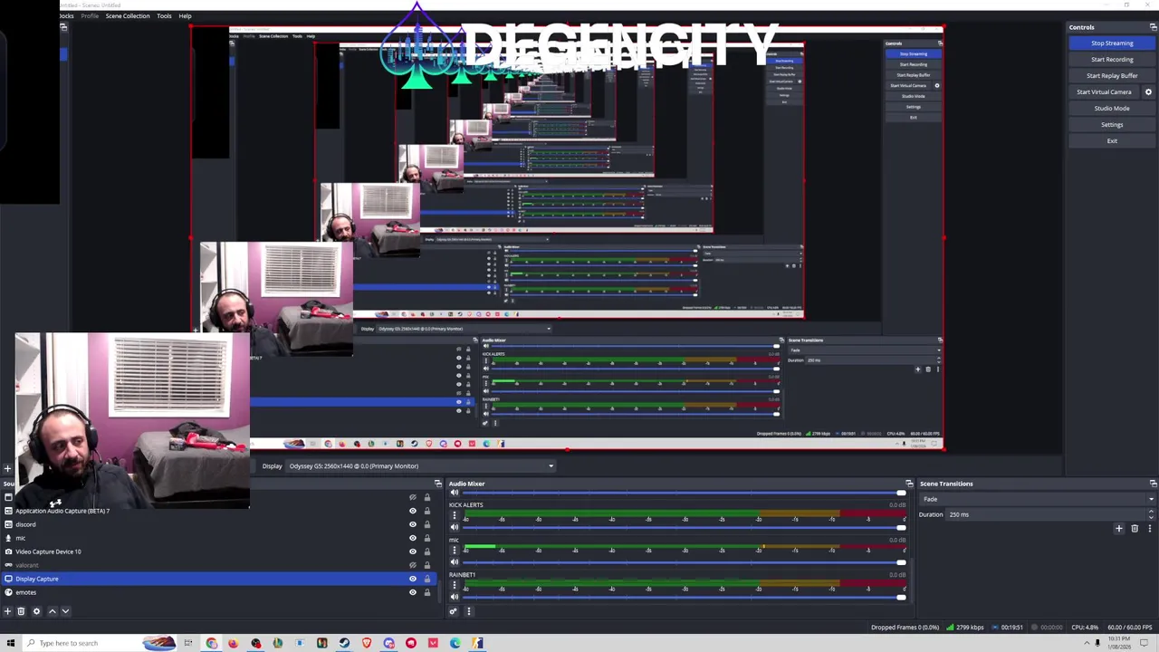
Task: Open the Fade transition dropdown
Action: pyautogui.click(x=1039, y=499)
